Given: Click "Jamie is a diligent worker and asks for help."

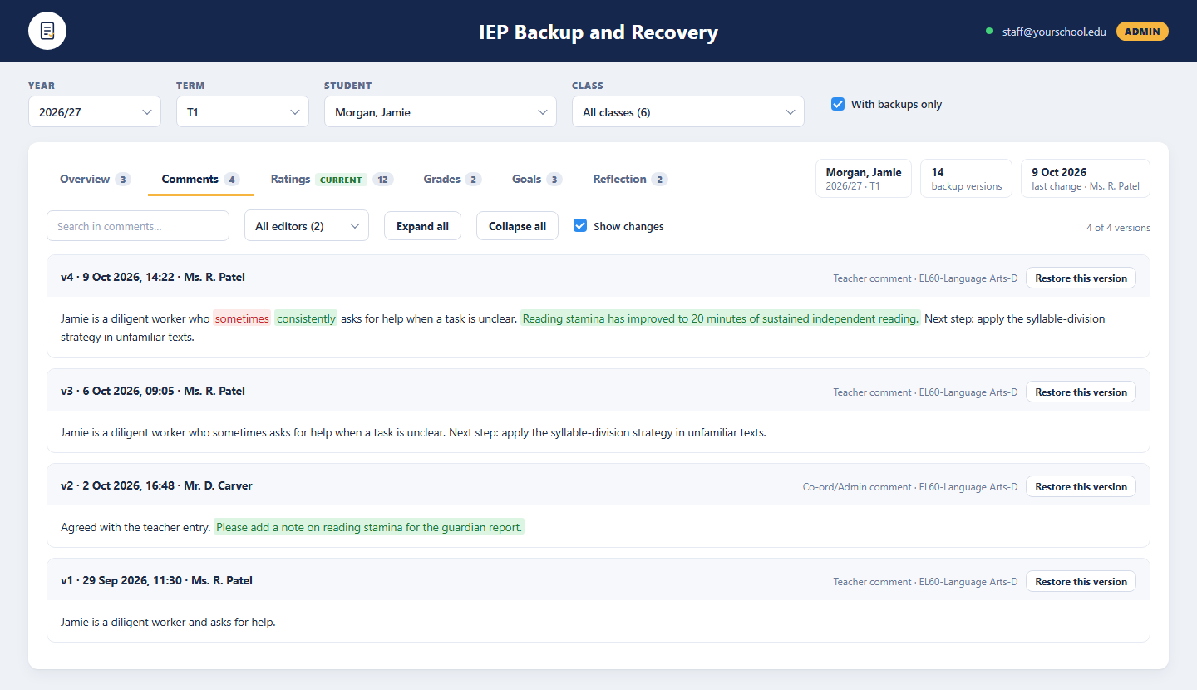Looking at the screenshot, I should [x=168, y=622].
